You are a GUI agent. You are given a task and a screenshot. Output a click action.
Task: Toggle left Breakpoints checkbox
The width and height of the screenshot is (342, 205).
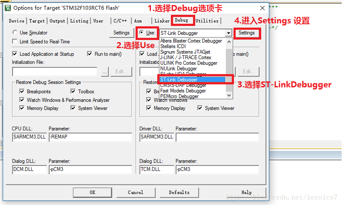click(22, 91)
